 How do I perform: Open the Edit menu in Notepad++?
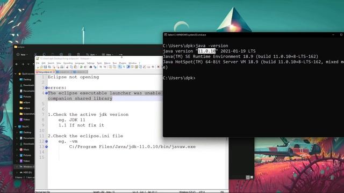pos(44,63)
